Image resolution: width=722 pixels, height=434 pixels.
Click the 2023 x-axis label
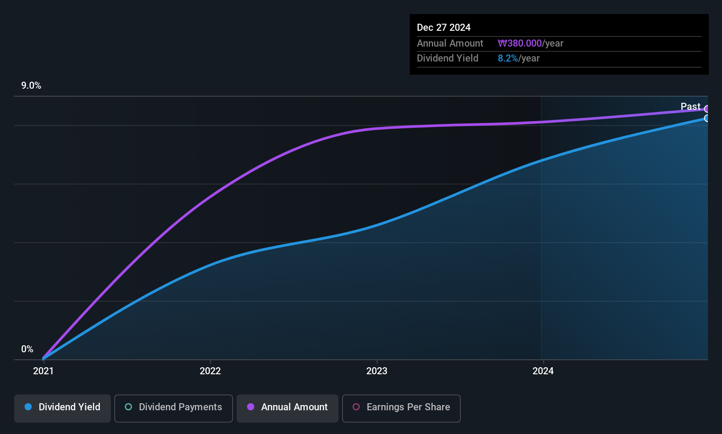point(377,371)
